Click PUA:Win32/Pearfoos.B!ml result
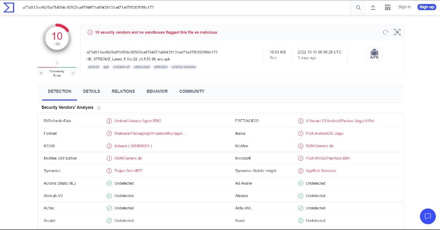Image resolution: width=440 pixels, height=230 pixels. coord(328,158)
